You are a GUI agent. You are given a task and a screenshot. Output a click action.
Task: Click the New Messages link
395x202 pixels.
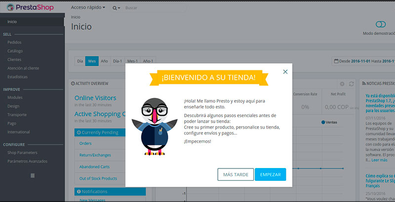pyautogui.click(x=92, y=200)
